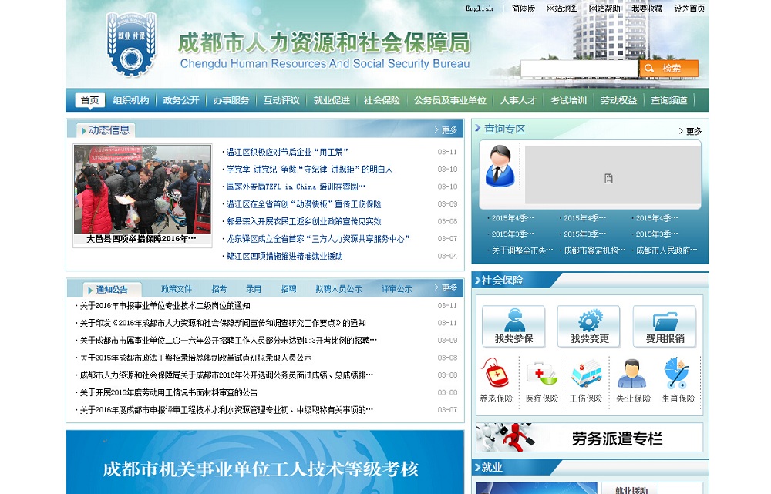Image resolution: width=771 pixels, height=494 pixels.
Task: Select the 生育保险 baby stroller icon
Action: pyautogui.click(x=677, y=373)
